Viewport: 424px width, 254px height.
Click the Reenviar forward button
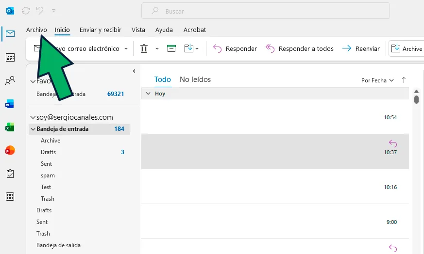pos(361,48)
